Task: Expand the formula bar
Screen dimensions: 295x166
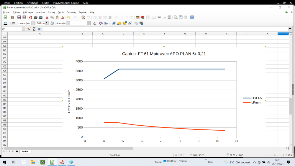Action: (290, 29)
